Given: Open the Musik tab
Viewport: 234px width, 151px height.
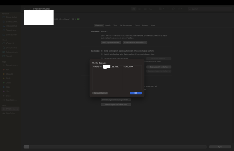Looking at the screenshot, I should click(x=108, y=25).
